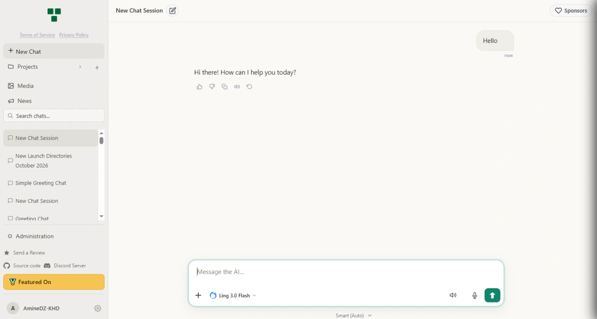Open the highlighted New Chat Session
Viewport: 597px width, 319px height.
50,138
